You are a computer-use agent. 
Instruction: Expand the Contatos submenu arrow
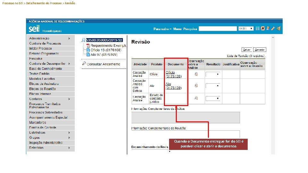pyautogui.click(x=69, y=99)
